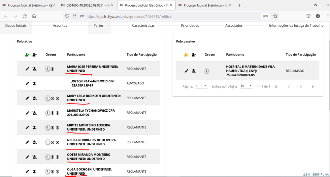
Task: Edit Hospital e Maternidade Vila Hauer
Action: (x=186, y=71)
